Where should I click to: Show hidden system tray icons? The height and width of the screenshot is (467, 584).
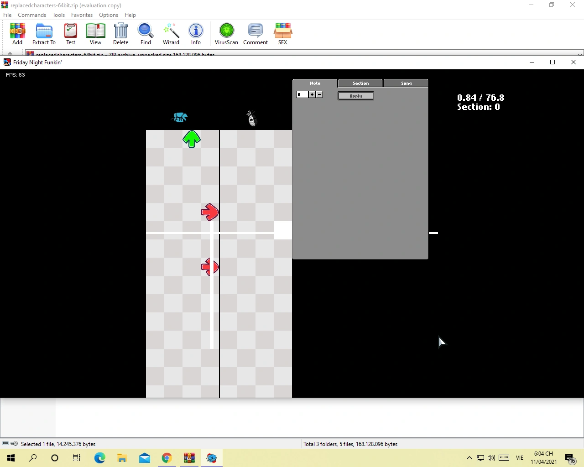469,458
